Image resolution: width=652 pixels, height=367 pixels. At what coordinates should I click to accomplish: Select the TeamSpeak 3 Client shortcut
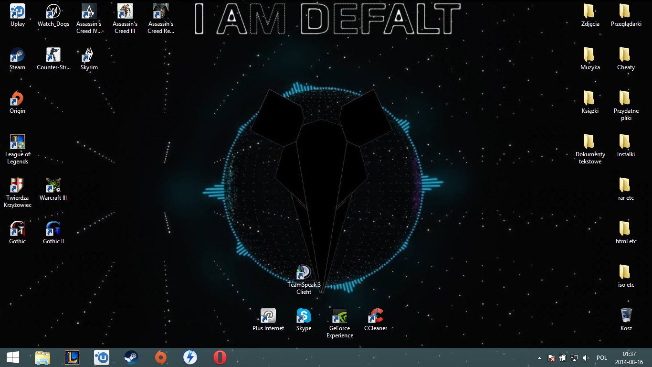(304, 280)
